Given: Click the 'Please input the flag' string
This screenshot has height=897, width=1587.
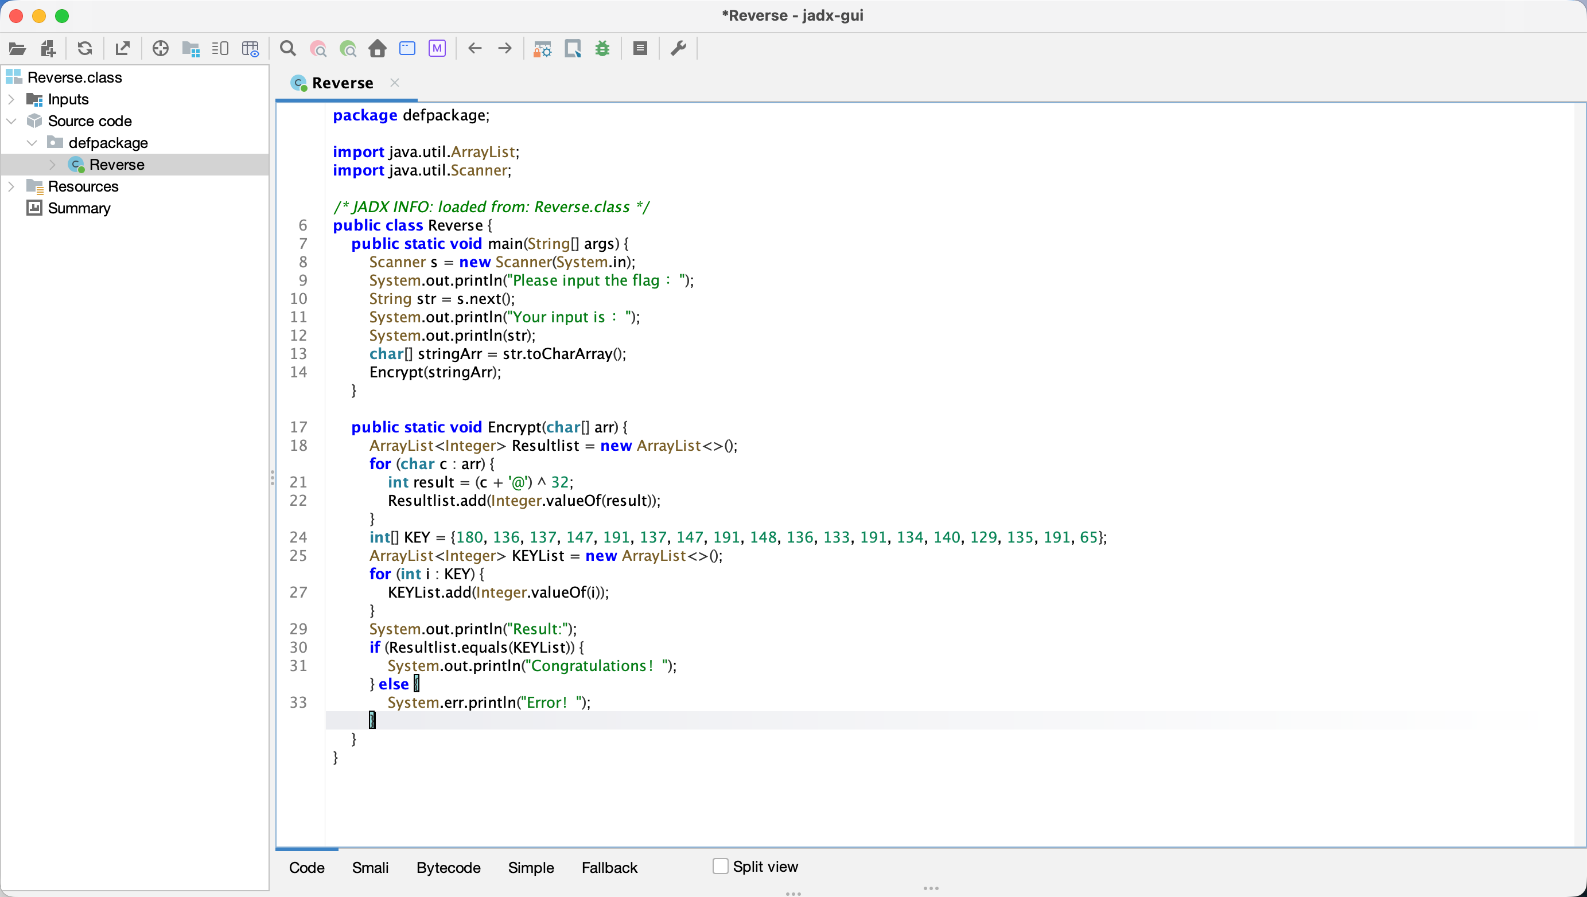Looking at the screenshot, I should coord(596,281).
